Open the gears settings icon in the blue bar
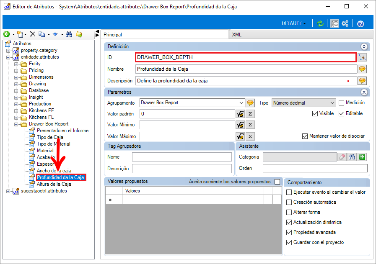The image size is (376, 264). 345,23
